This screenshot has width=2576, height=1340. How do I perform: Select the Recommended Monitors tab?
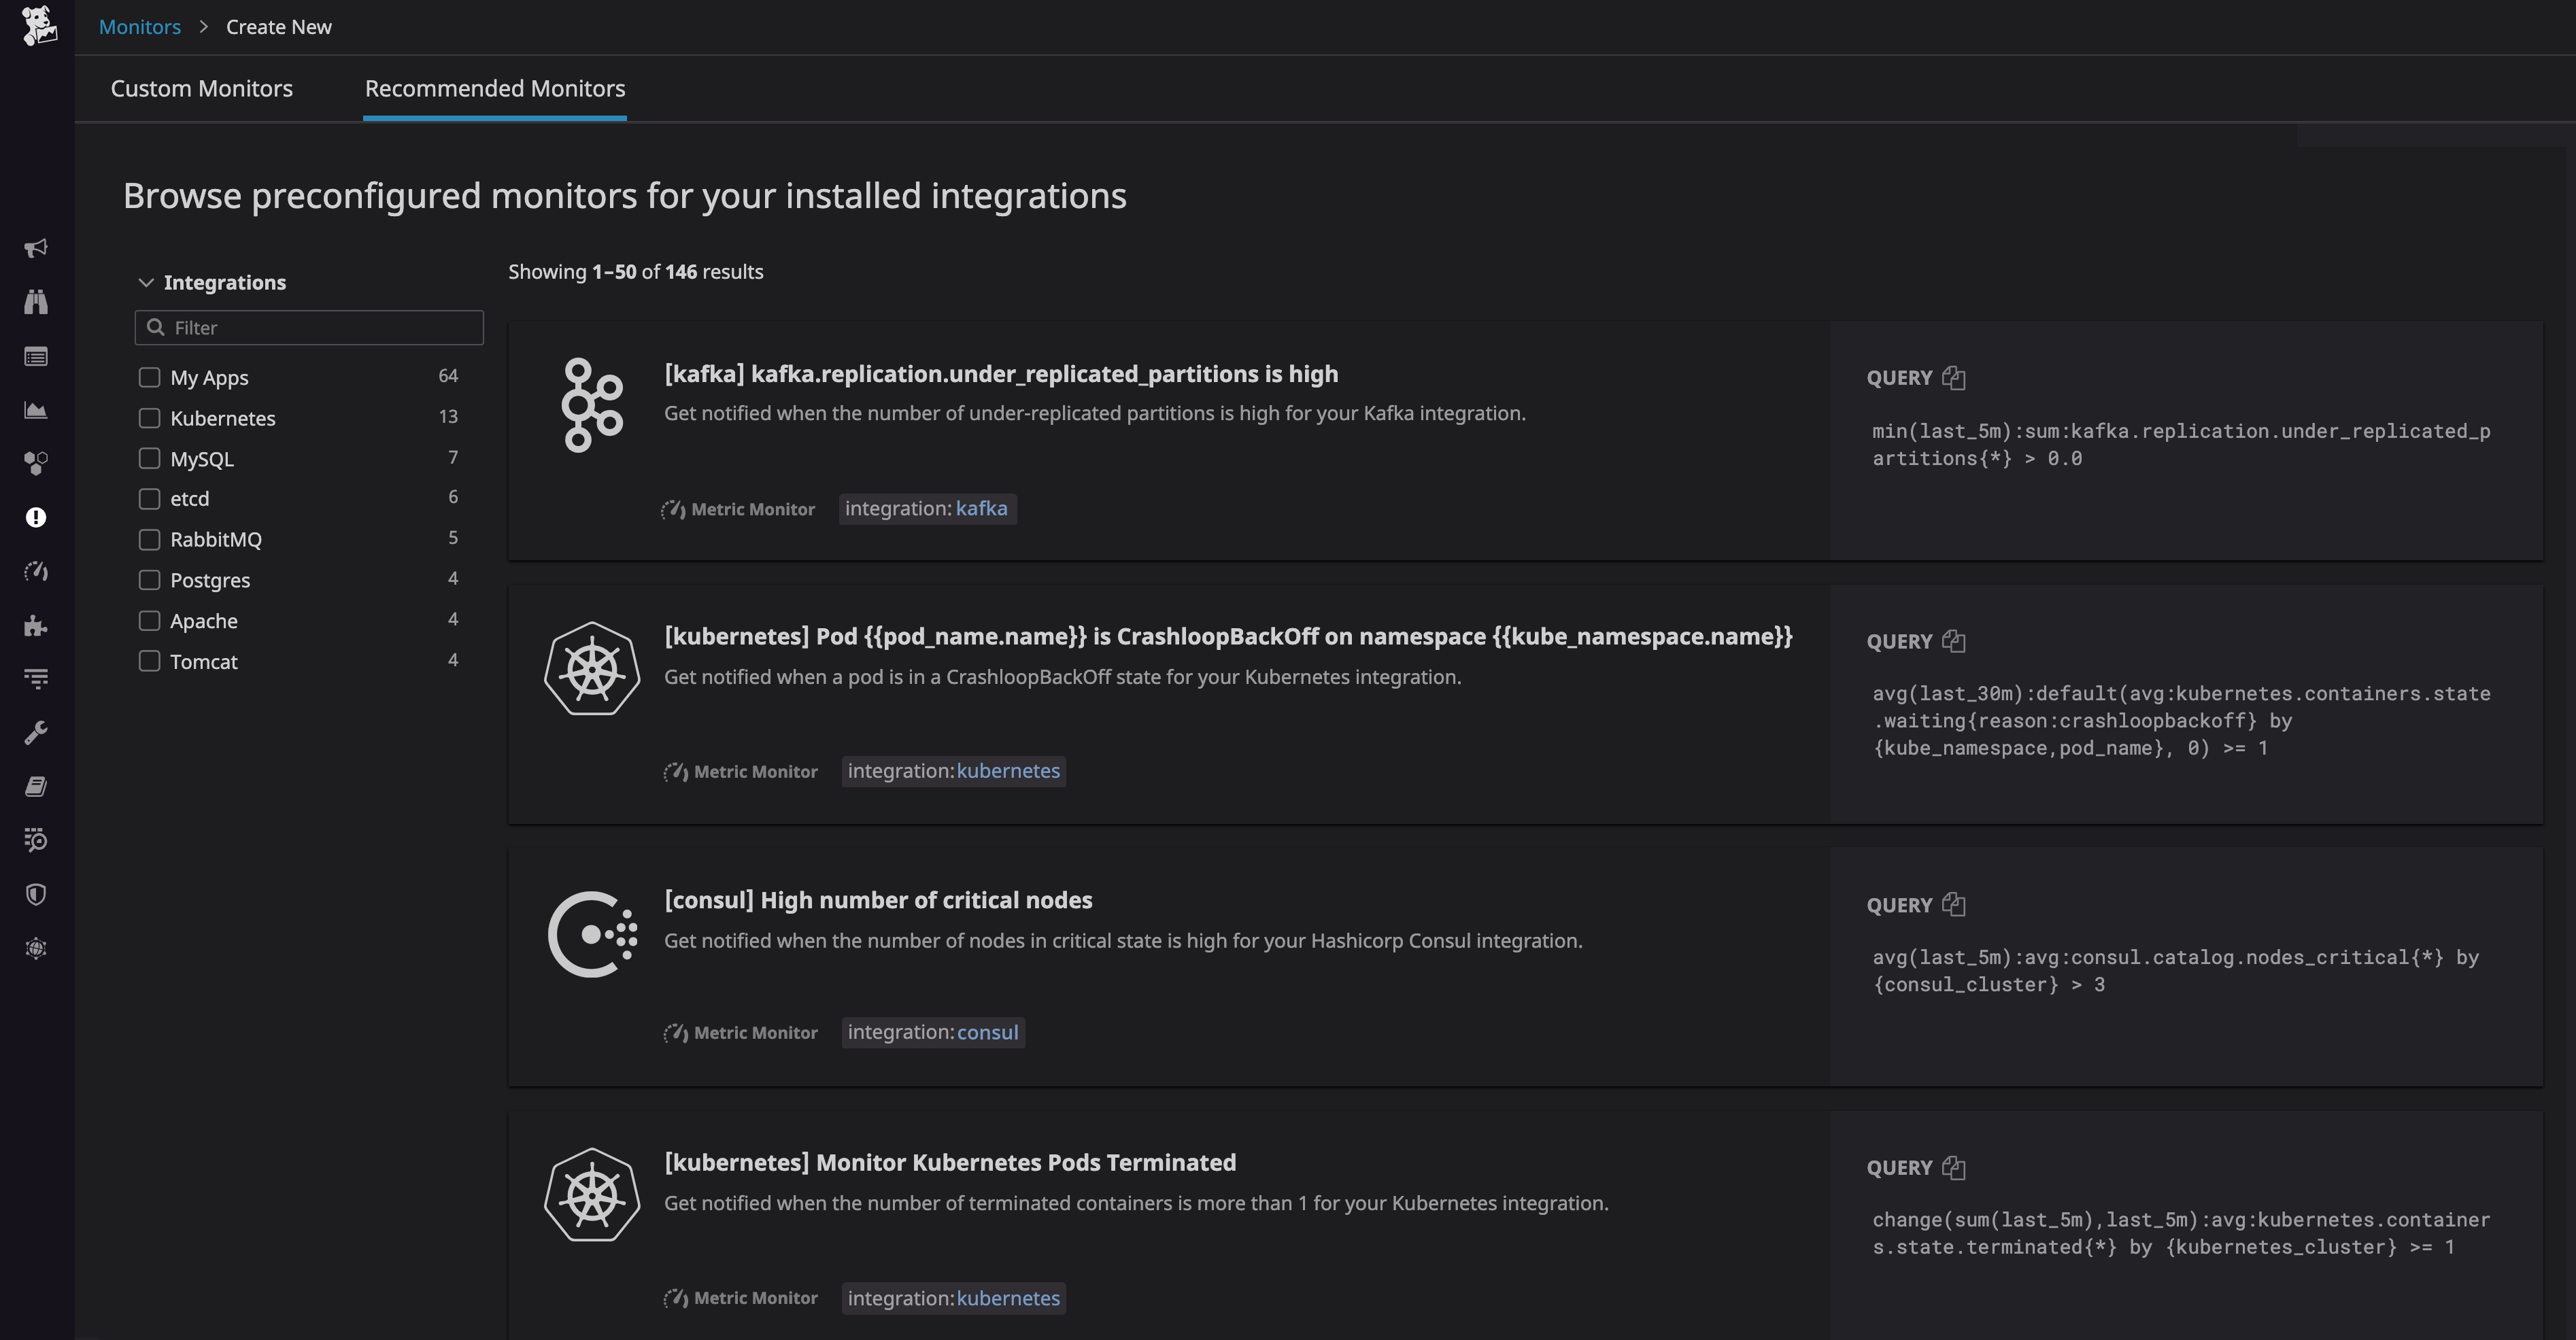[x=494, y=88]
